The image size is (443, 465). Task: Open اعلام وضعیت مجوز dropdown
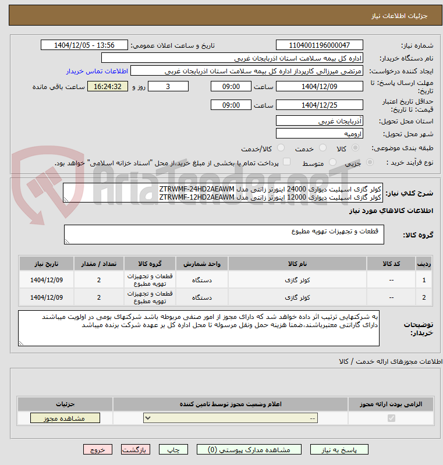(x=231, y=418)
